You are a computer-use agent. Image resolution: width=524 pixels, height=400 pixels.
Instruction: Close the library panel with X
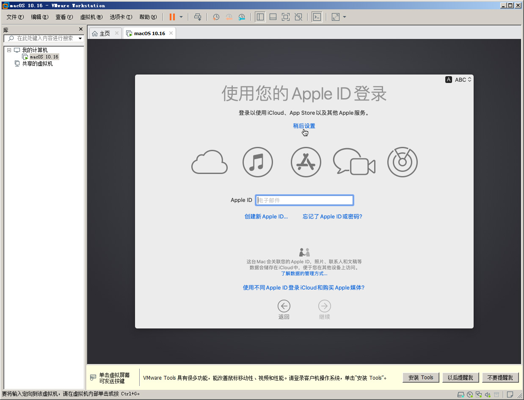tap(81, 29)
